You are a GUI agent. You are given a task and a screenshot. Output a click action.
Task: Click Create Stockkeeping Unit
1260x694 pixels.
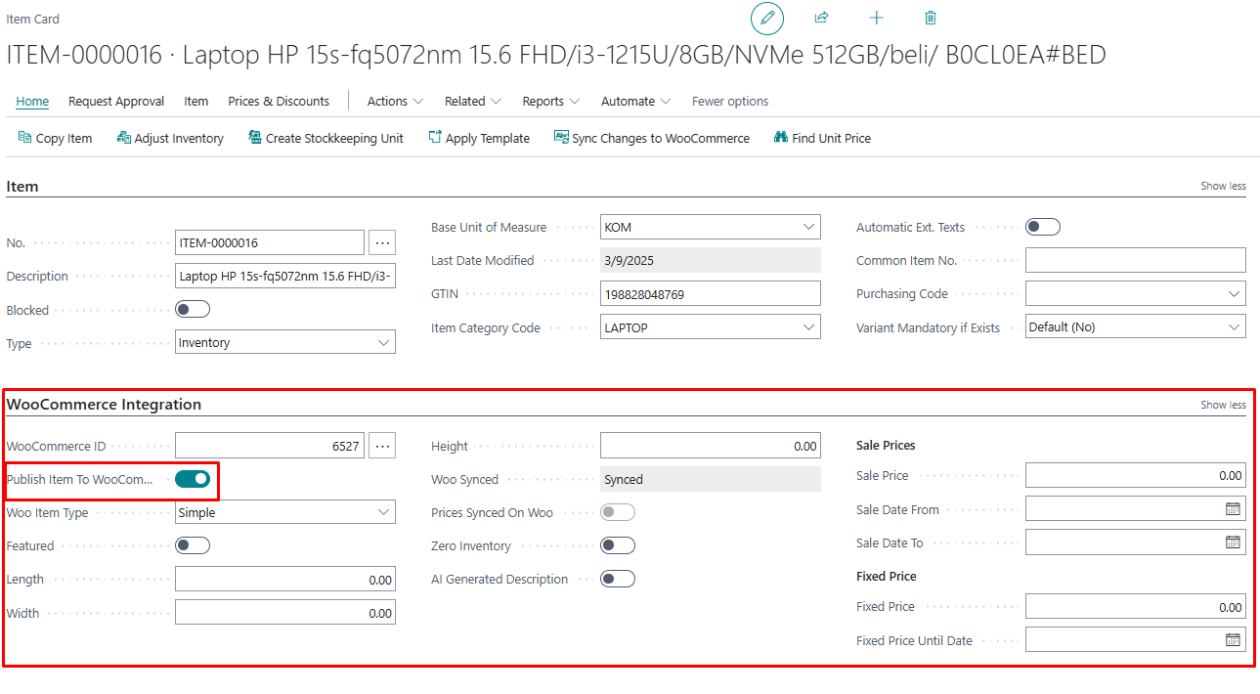pyautogui.click(x=326, y=138)
